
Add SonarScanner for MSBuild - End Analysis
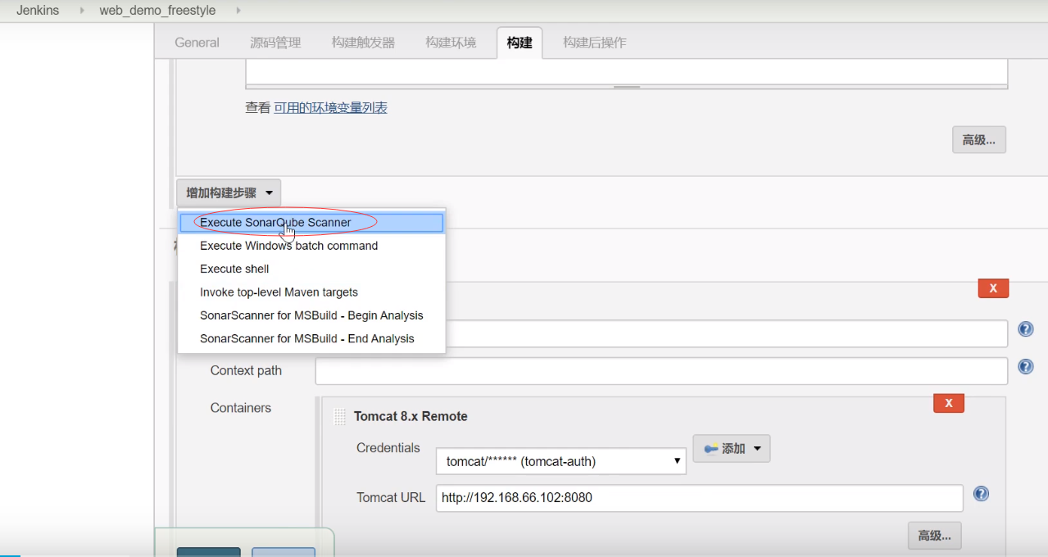[311, 338]
